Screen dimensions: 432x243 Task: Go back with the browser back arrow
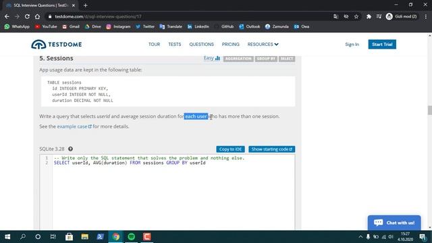7,16
